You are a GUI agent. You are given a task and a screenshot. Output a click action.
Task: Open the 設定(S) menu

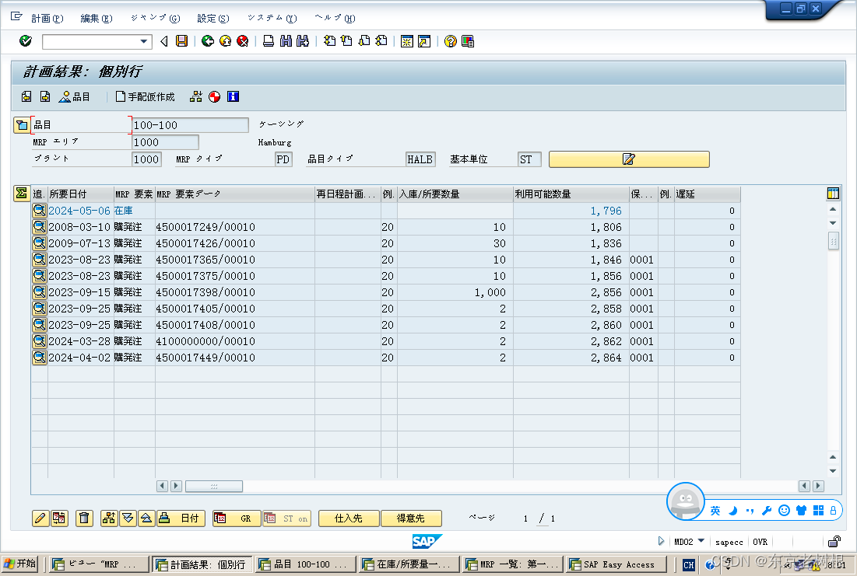tap(213, 18)
